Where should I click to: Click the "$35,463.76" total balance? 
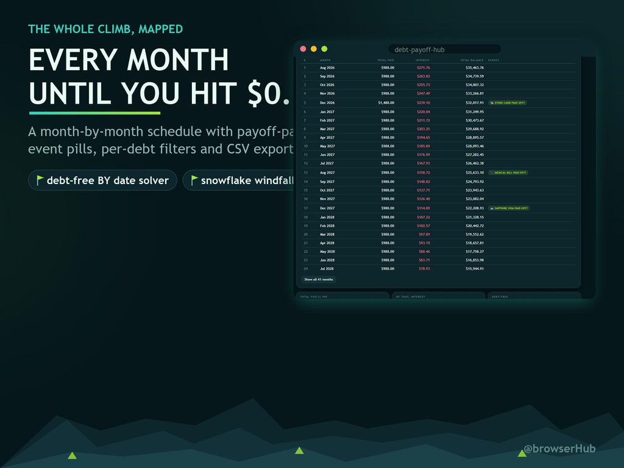click(475, 68)
